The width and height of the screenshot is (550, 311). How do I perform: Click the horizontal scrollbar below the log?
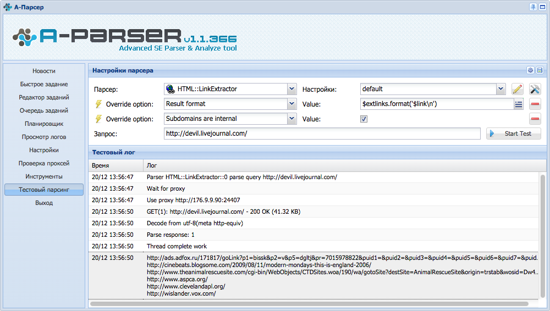pyautogui.click(x=309, y=304)
